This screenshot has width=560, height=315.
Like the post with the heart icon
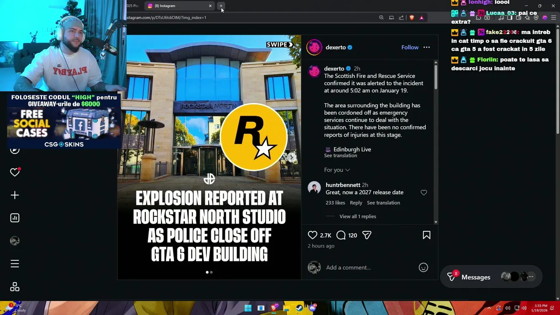(x=312, y=235)
